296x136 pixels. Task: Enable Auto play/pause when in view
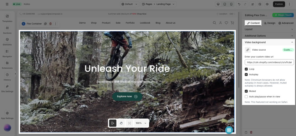click(246, 97)
